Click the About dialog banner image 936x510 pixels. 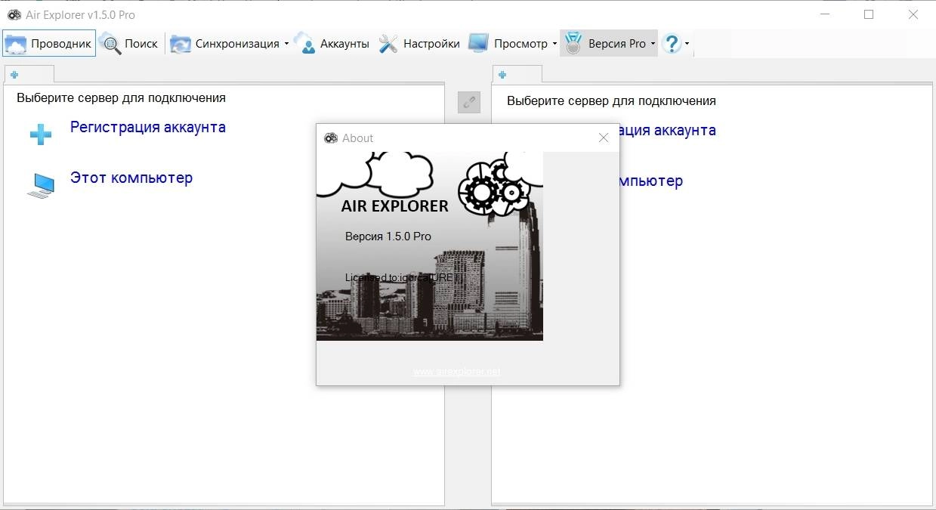[430, 246]
